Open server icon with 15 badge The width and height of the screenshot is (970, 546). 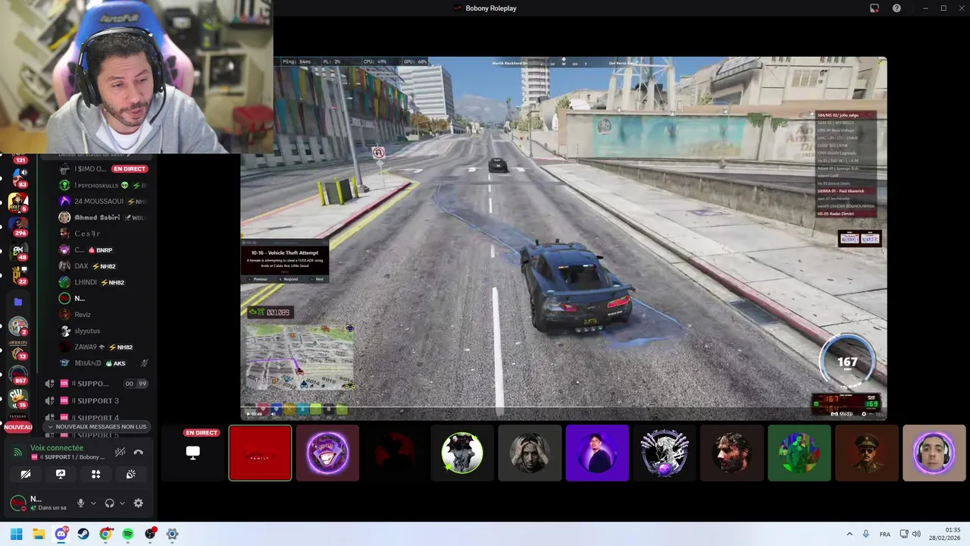pyautogui.click(x=18, y=397)
